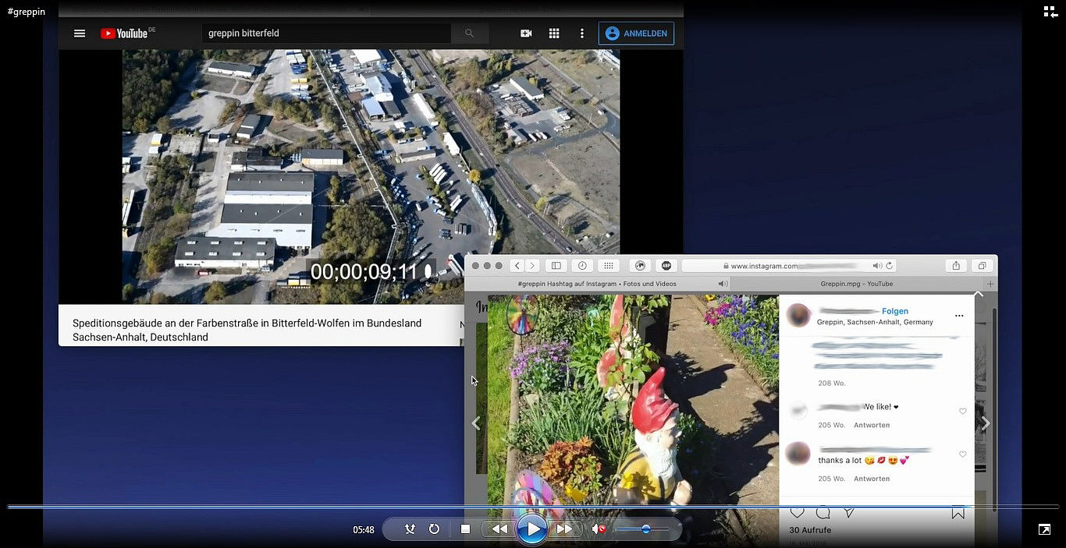Reload the Instagram page in Safari

click(890, 266)
